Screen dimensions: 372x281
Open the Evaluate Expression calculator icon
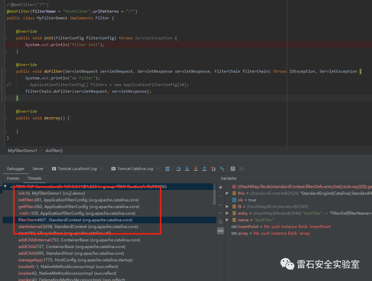[x=233, y=169]
